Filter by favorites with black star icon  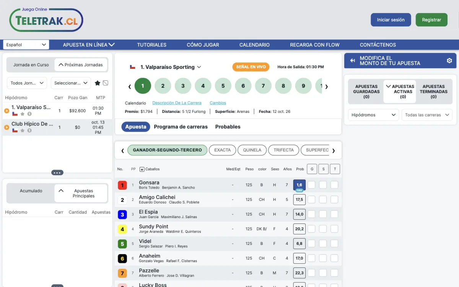click(x=98, y=83)
